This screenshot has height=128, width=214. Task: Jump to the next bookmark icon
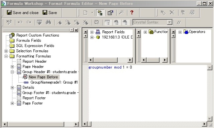(x=68, y=22)
